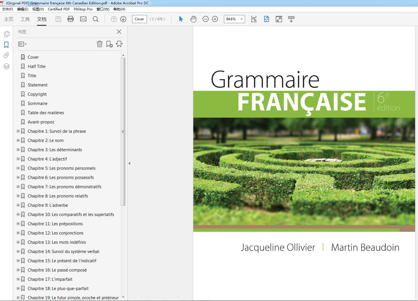Click Fit width scrolling icon

[x=254, y=19]
